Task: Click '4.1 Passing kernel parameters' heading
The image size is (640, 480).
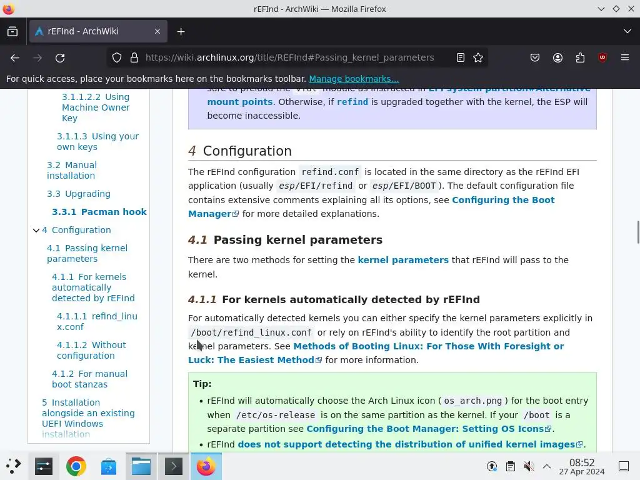Action: click(x=285, y=239)
